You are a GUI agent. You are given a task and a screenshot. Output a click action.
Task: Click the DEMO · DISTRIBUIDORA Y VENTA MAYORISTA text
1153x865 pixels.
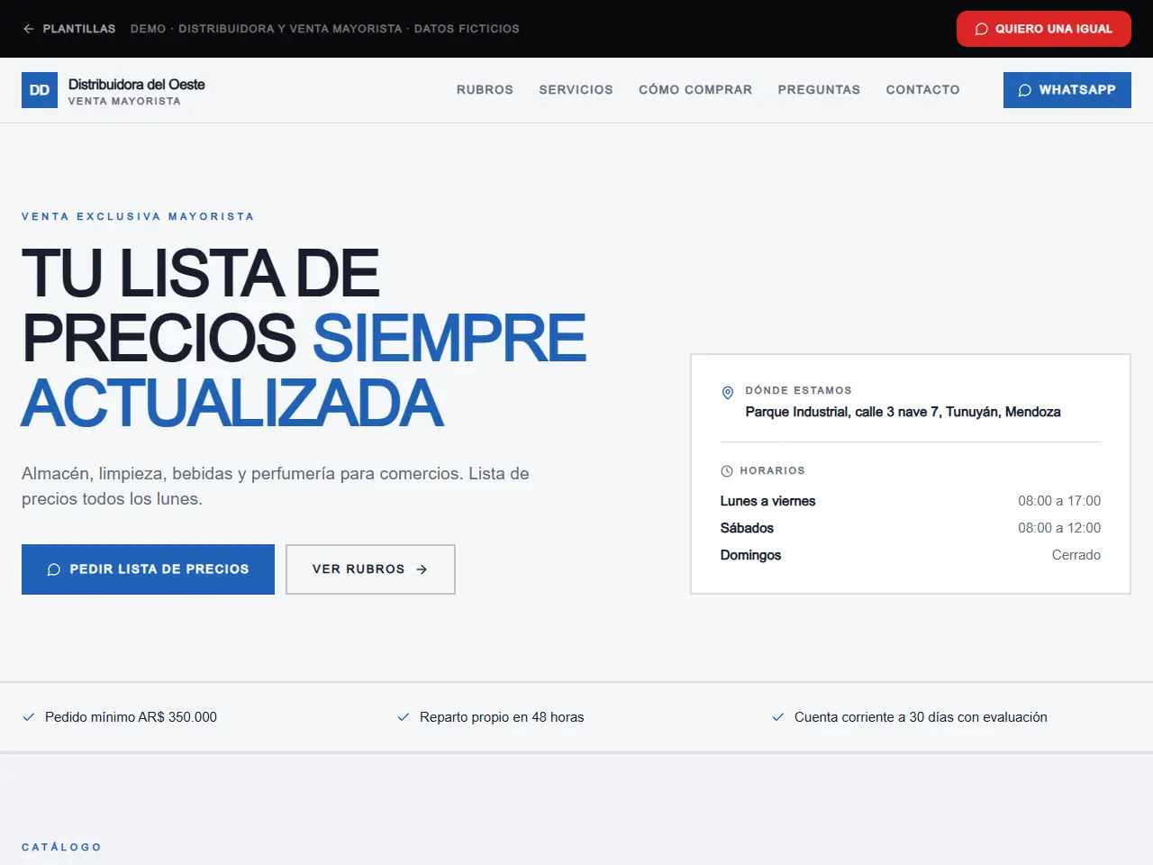[324, 29]
